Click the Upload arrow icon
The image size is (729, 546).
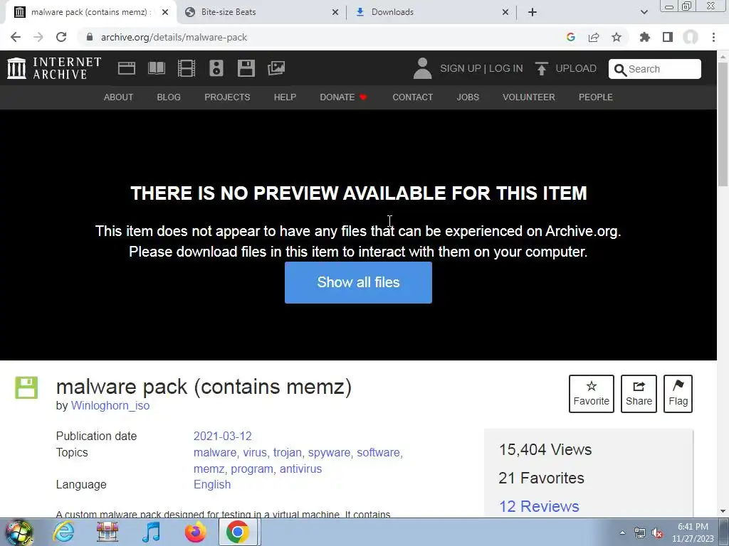point(541,68)
